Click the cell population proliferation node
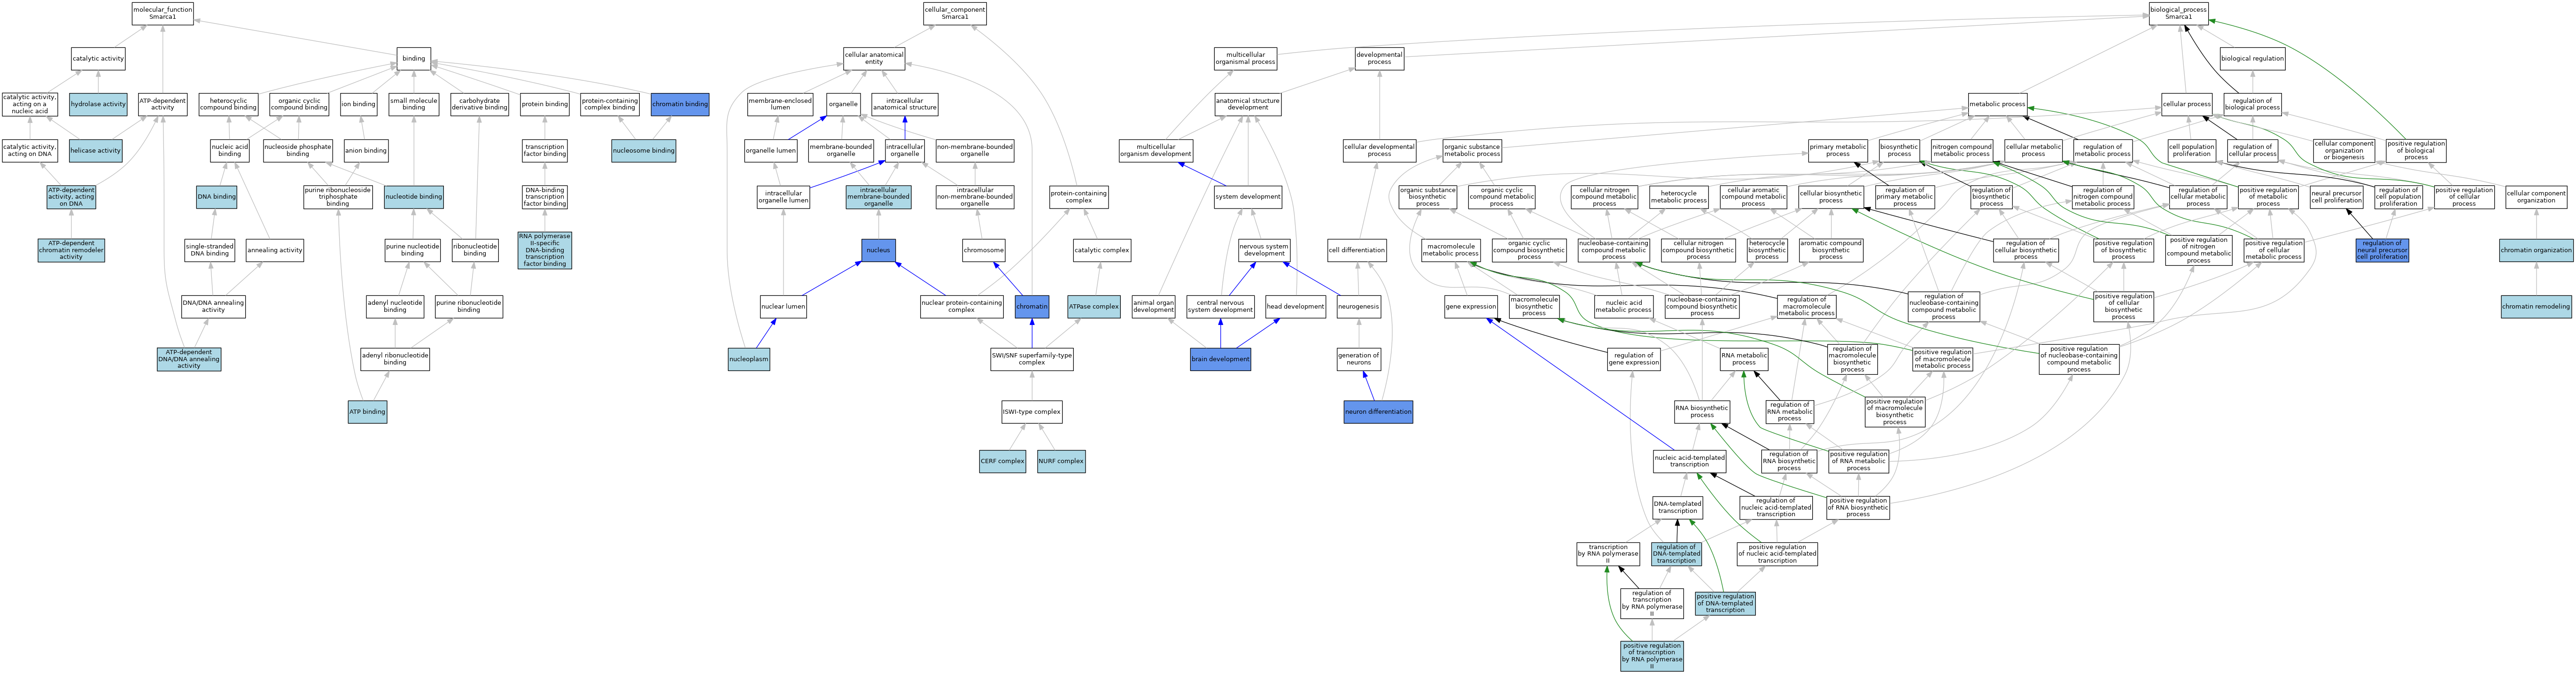Viewport: 2576px width, 674px height. tap(2192, 151)
